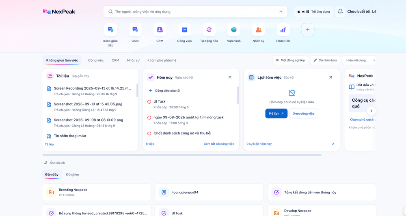The image size is (406, 216).
Task: Open the UI Task recent card
Action: 209,211
